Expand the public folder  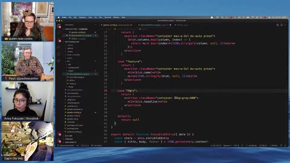70,58
